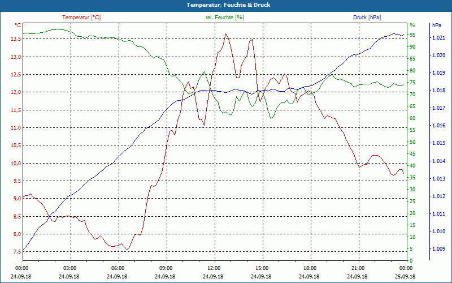Image resolution: width=452 pixels, height=283 pixels.
Task: Click the "13,0" temperature axis value
Action: (x=16, y=57)
